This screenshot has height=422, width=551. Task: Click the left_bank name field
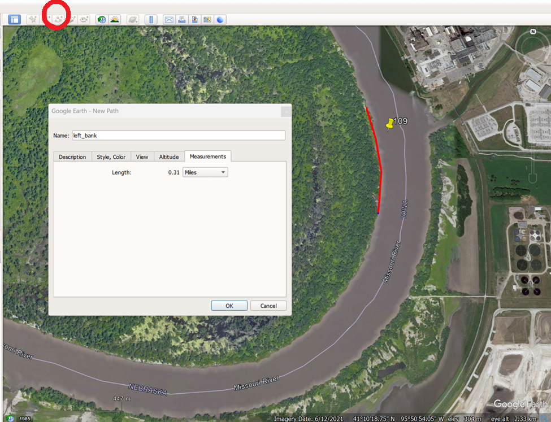[178, 135]
